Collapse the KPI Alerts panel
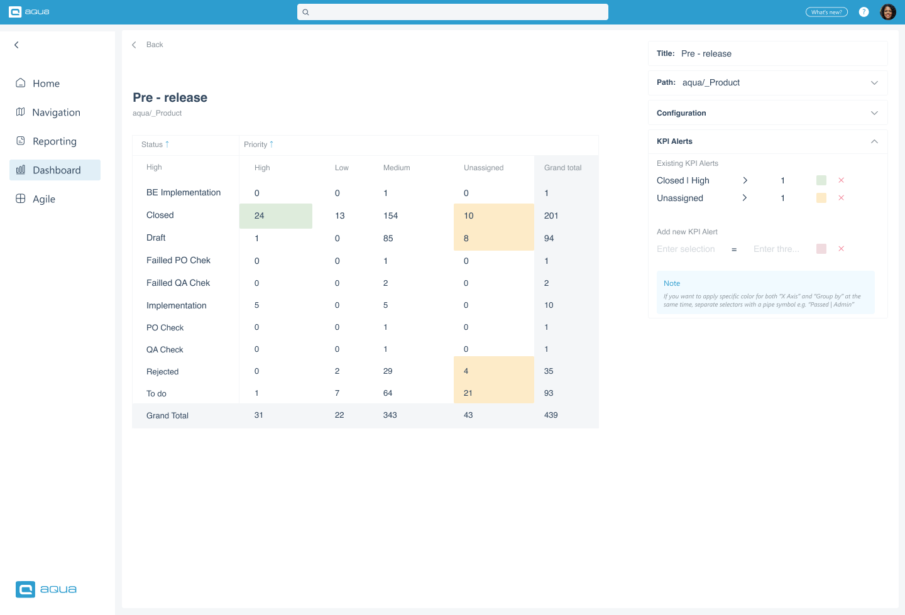 tap(874, 141)
